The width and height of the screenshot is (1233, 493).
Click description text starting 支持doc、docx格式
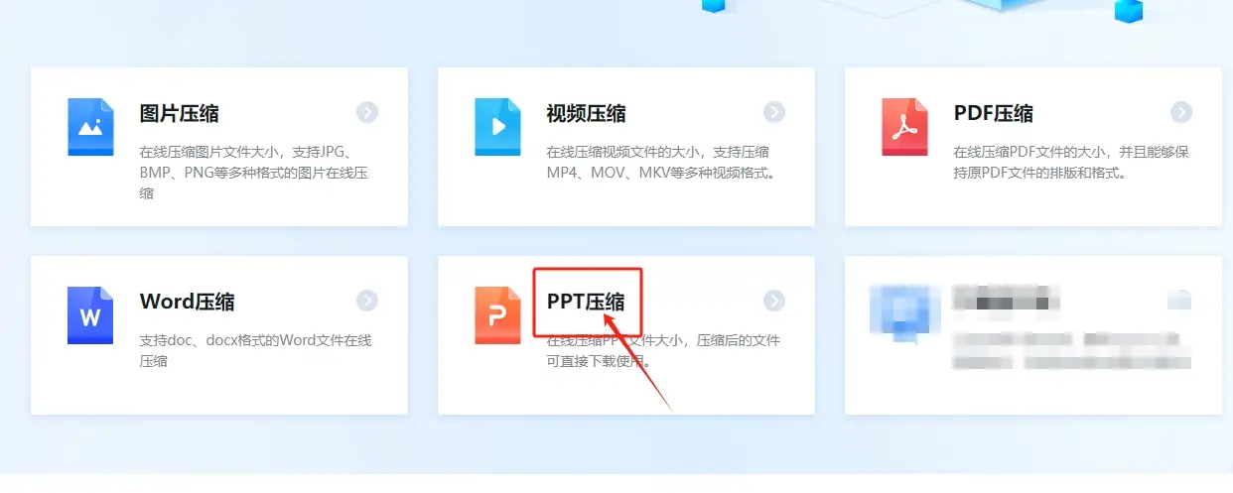tap(255, 351)
